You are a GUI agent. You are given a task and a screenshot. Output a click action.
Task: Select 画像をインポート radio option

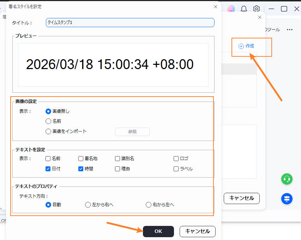coord(48,131)
